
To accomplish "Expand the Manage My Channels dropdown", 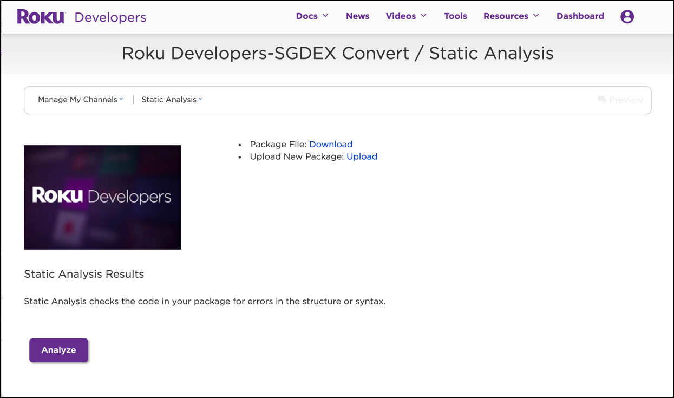I will 77,99.
